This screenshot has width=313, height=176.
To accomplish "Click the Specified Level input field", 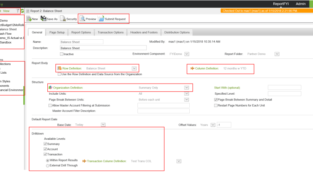I will point(284,94).
